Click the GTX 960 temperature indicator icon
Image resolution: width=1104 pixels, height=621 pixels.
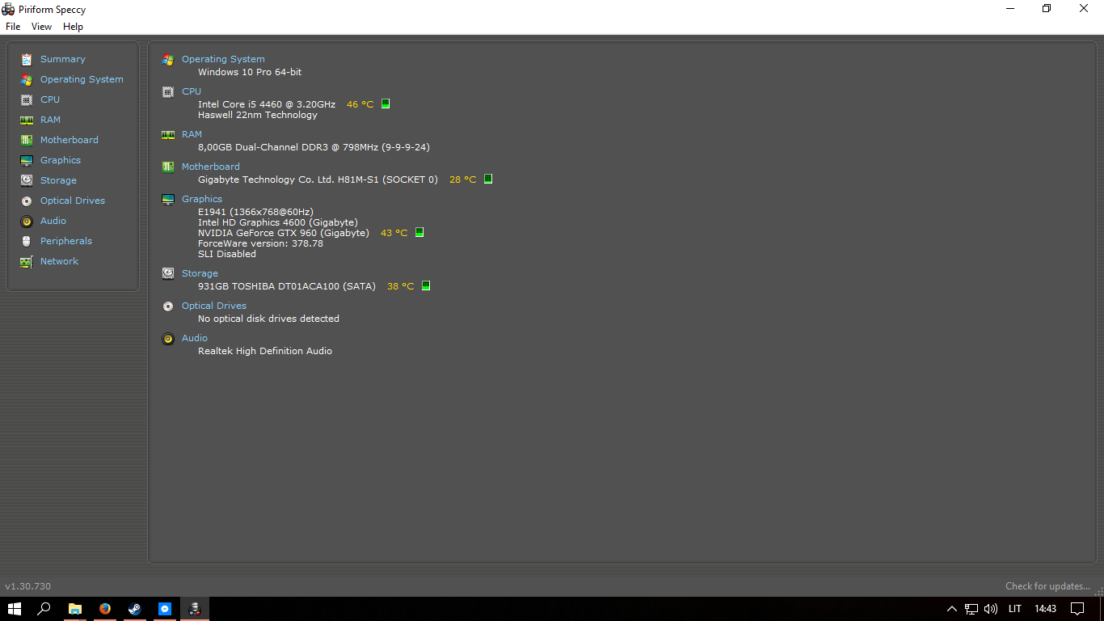click(419, 232)
